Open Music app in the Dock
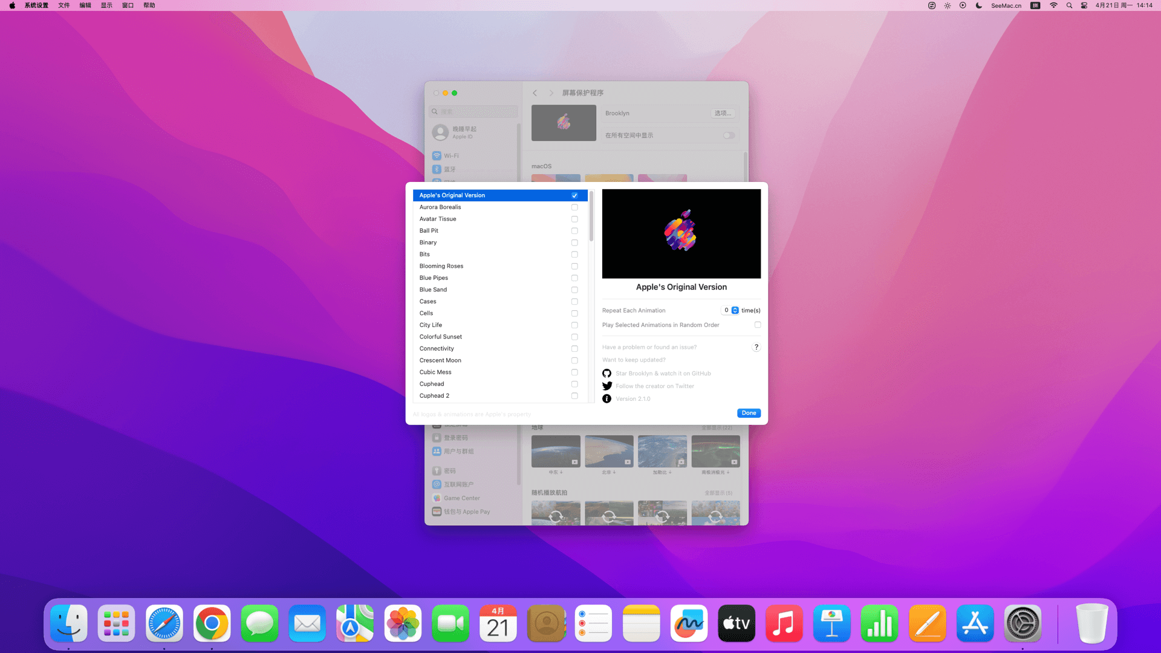Screen dimensions: 1161x653 pyautogui.click(x=784, y=623)
